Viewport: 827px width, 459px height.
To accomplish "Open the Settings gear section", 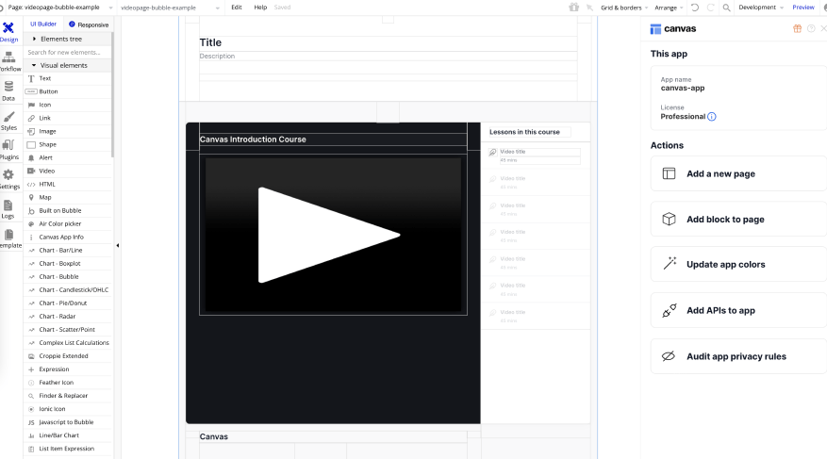I will (x=8, y=179).
